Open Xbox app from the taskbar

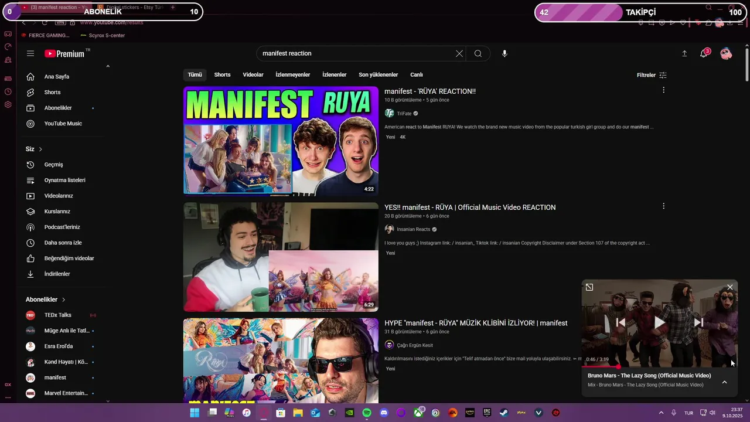[418, 413]
